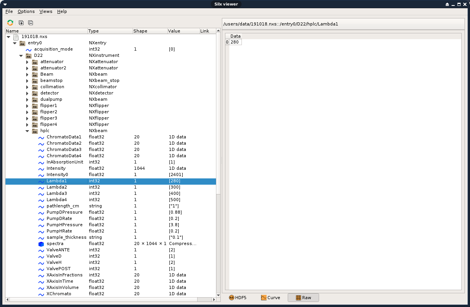Switch to the HDF5 view mode
Image resolution: width=470 pixels, height=307 pixels.
pyautogui.click(x=238, y=298)
